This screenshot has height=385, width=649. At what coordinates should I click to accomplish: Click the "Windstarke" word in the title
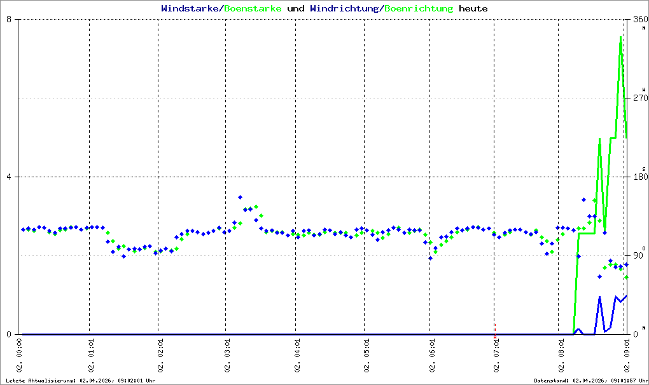point(190,8)
